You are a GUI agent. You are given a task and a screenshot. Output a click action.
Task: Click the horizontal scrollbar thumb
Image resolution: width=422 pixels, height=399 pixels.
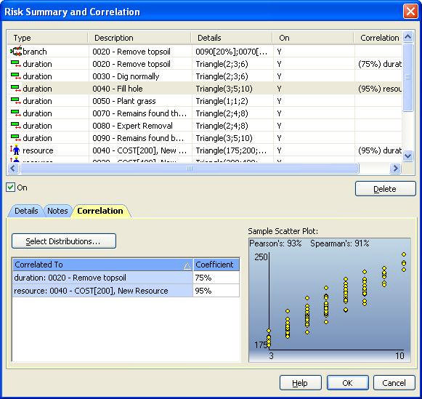pos(190,169)
